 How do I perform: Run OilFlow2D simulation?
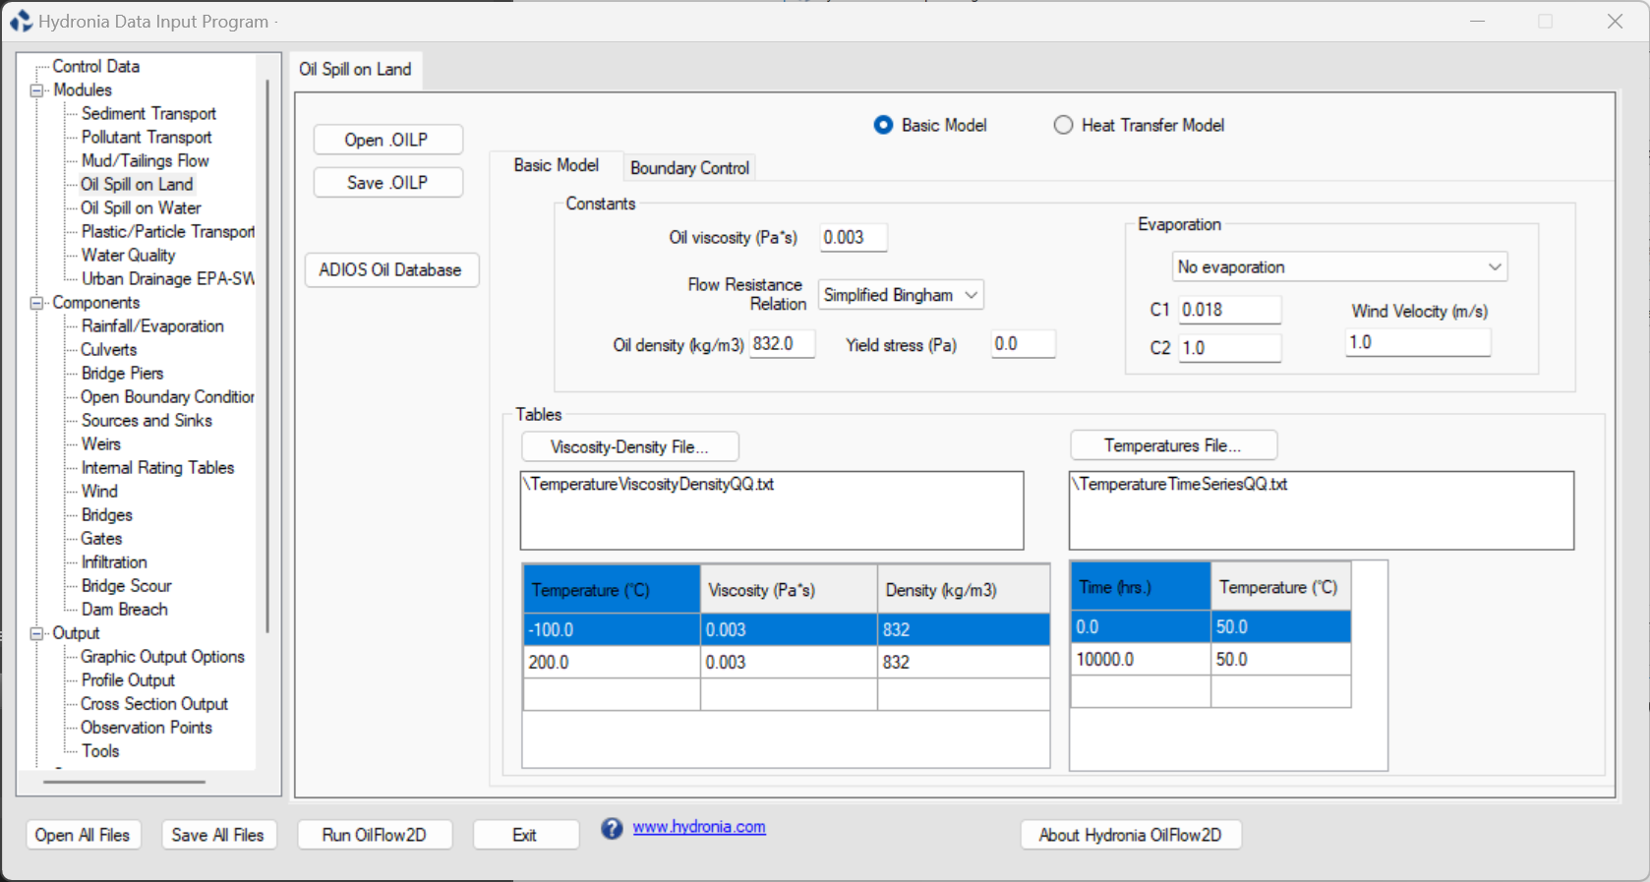(x=375, y=835)
